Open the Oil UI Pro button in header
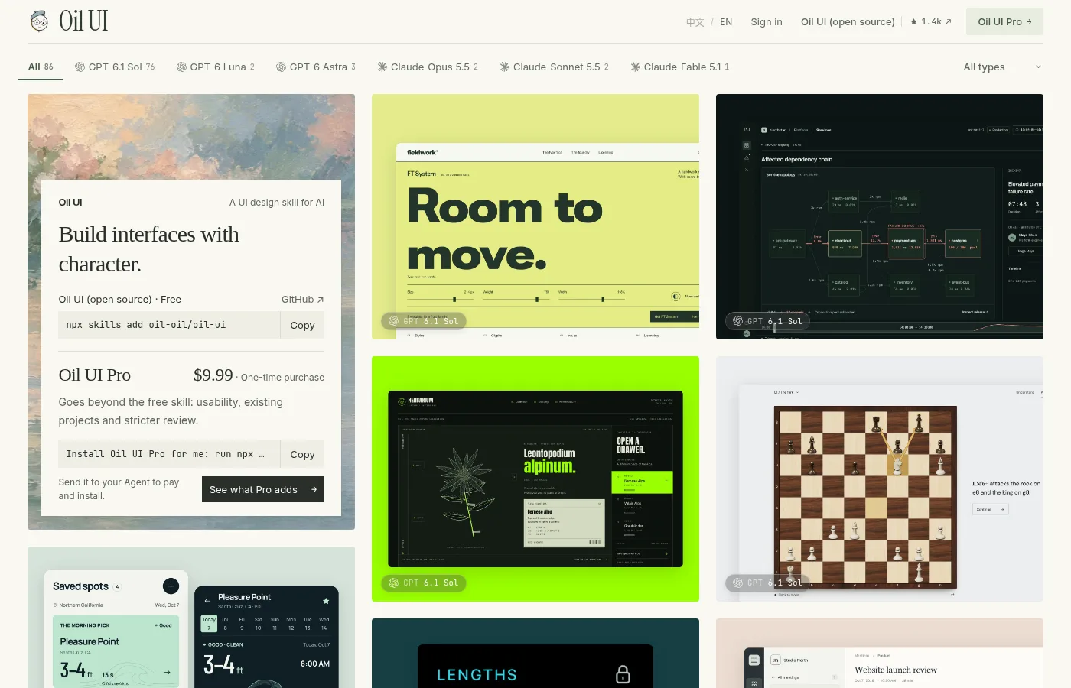The width and height of the screenshot is (1071, 688). pos(1004,21)
